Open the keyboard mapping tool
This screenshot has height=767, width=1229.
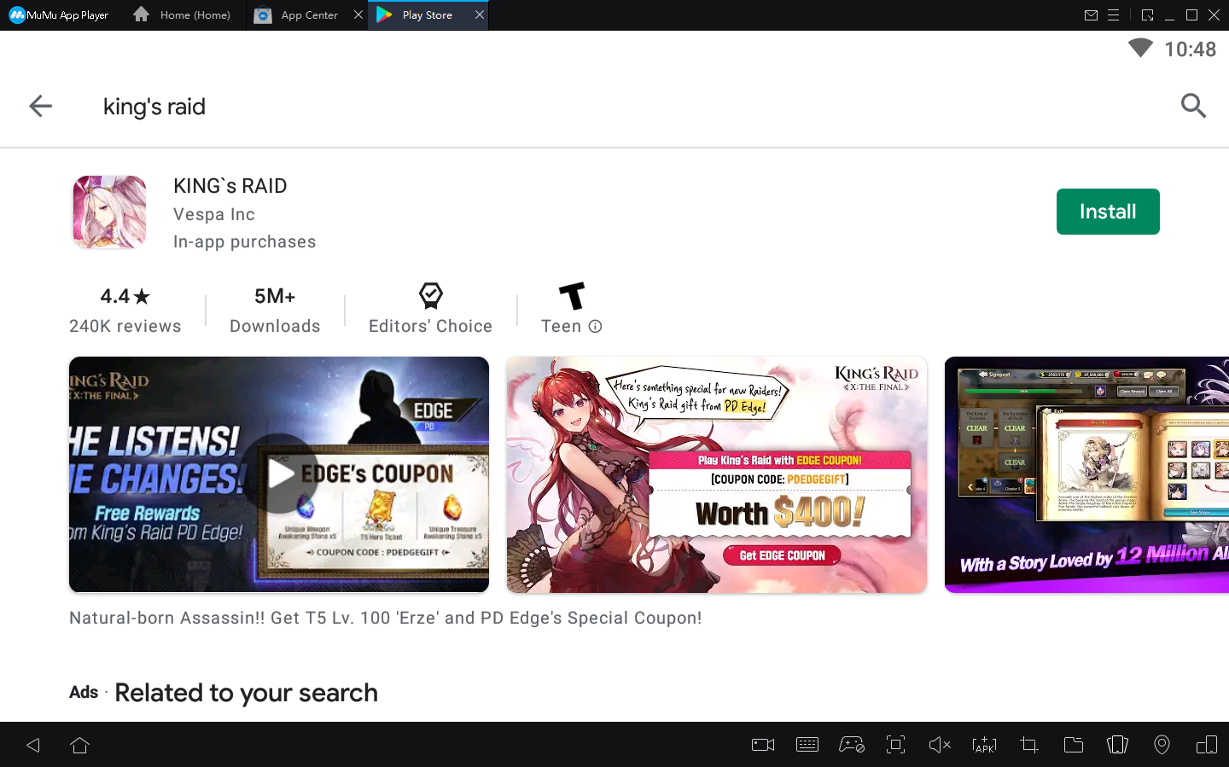(x=807, y=745)
